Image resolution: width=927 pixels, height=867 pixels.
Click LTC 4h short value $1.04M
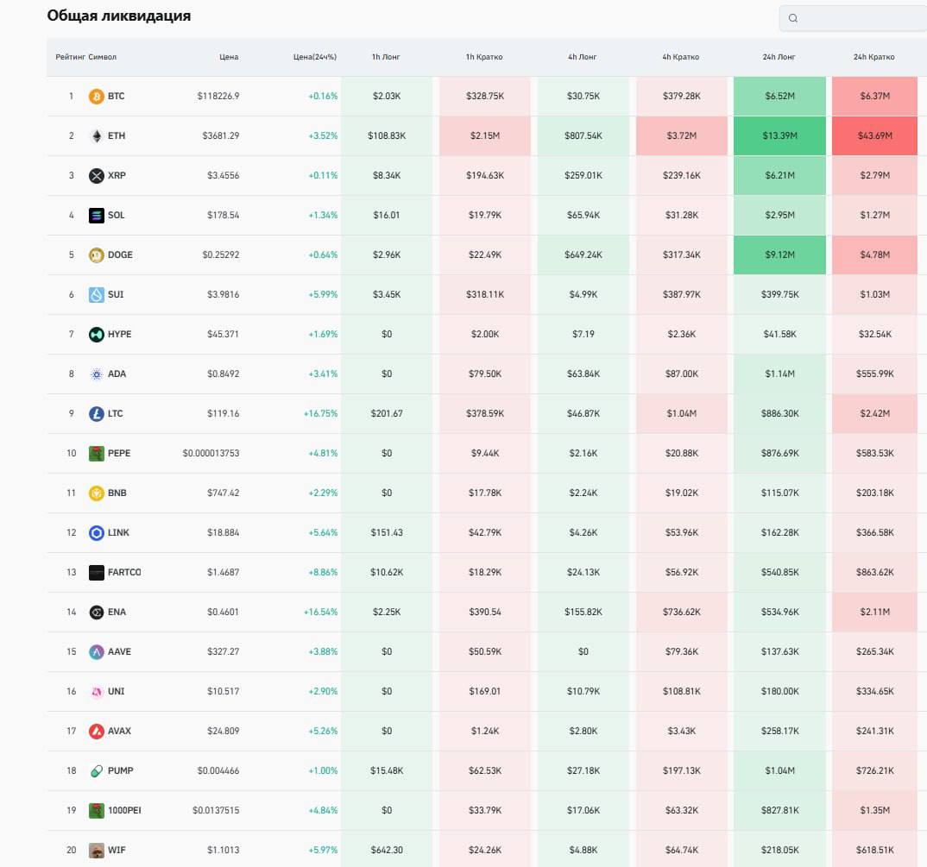click(682, 414)
